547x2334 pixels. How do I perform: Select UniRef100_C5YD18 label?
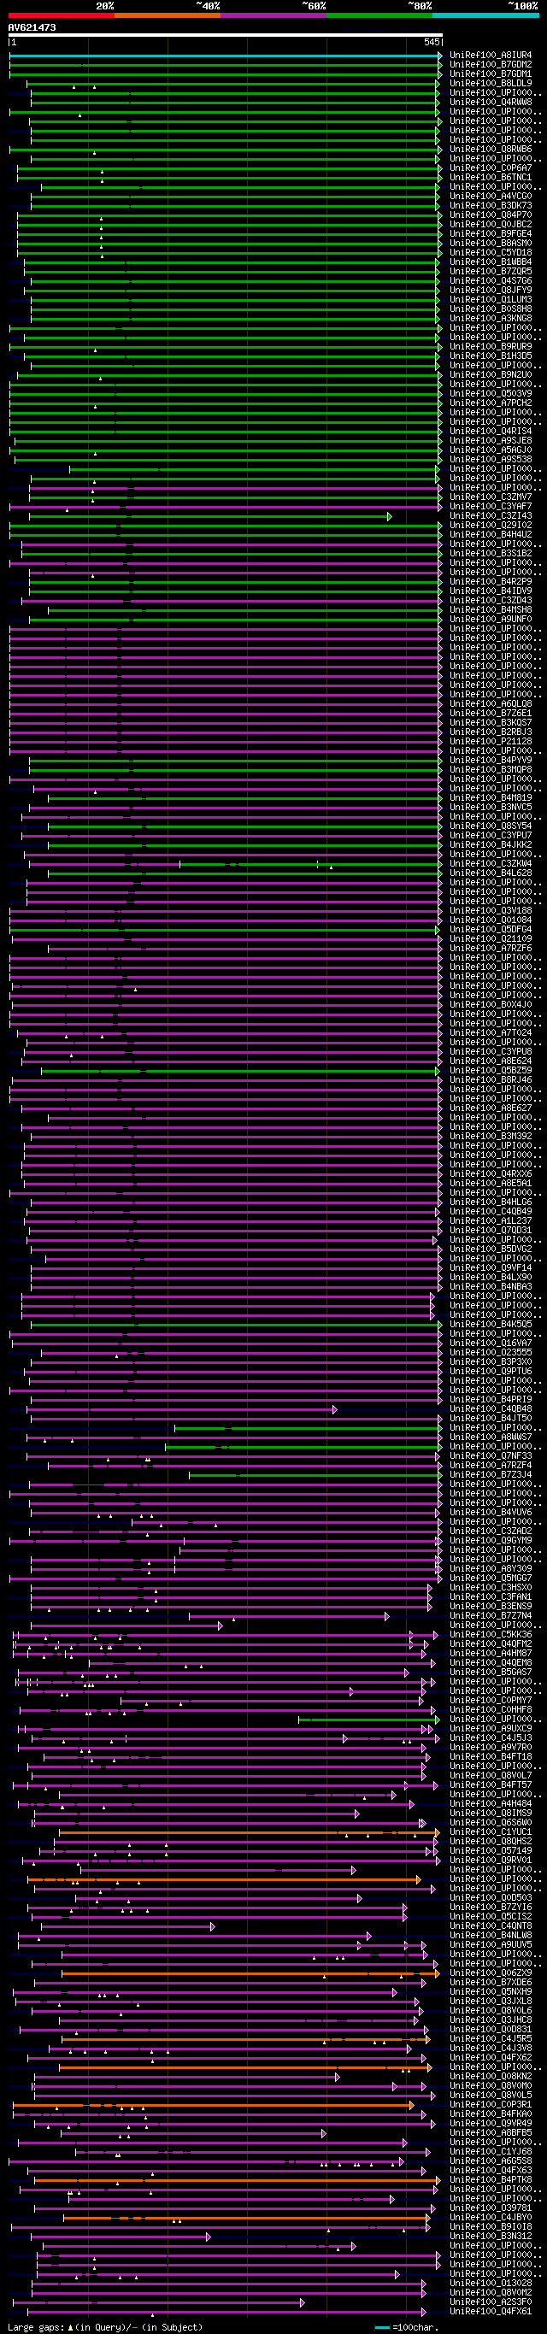tap(491, 253)
